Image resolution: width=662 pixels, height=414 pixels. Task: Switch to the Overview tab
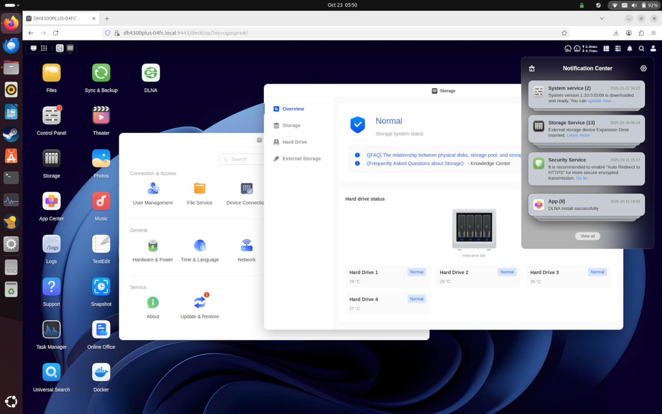(x=292, y=108)
